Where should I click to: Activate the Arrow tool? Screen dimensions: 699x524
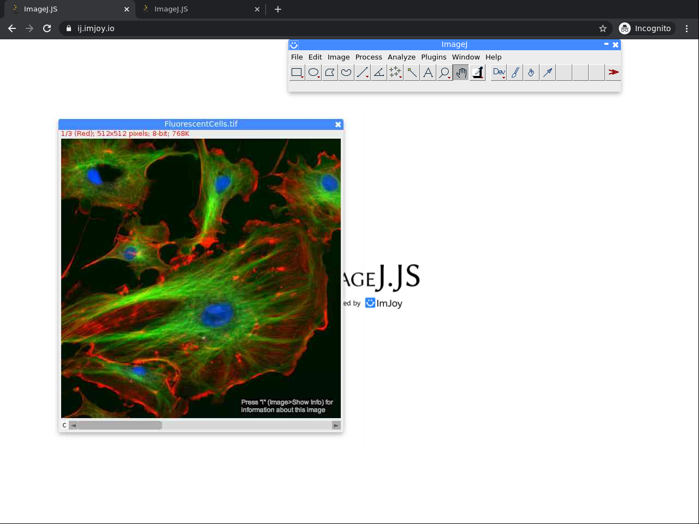[x=548, y=72]
